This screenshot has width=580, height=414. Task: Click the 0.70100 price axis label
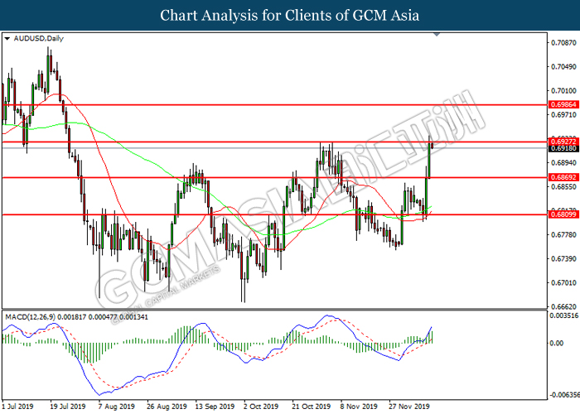562,91
